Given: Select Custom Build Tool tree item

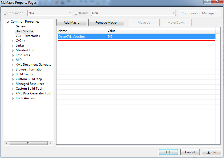Looking at the screenshot, I should (29, 89).
